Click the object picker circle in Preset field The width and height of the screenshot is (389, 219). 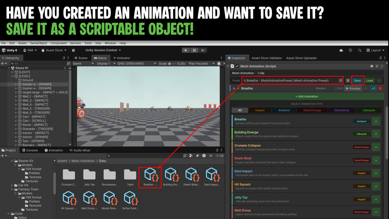coord(340,80)
